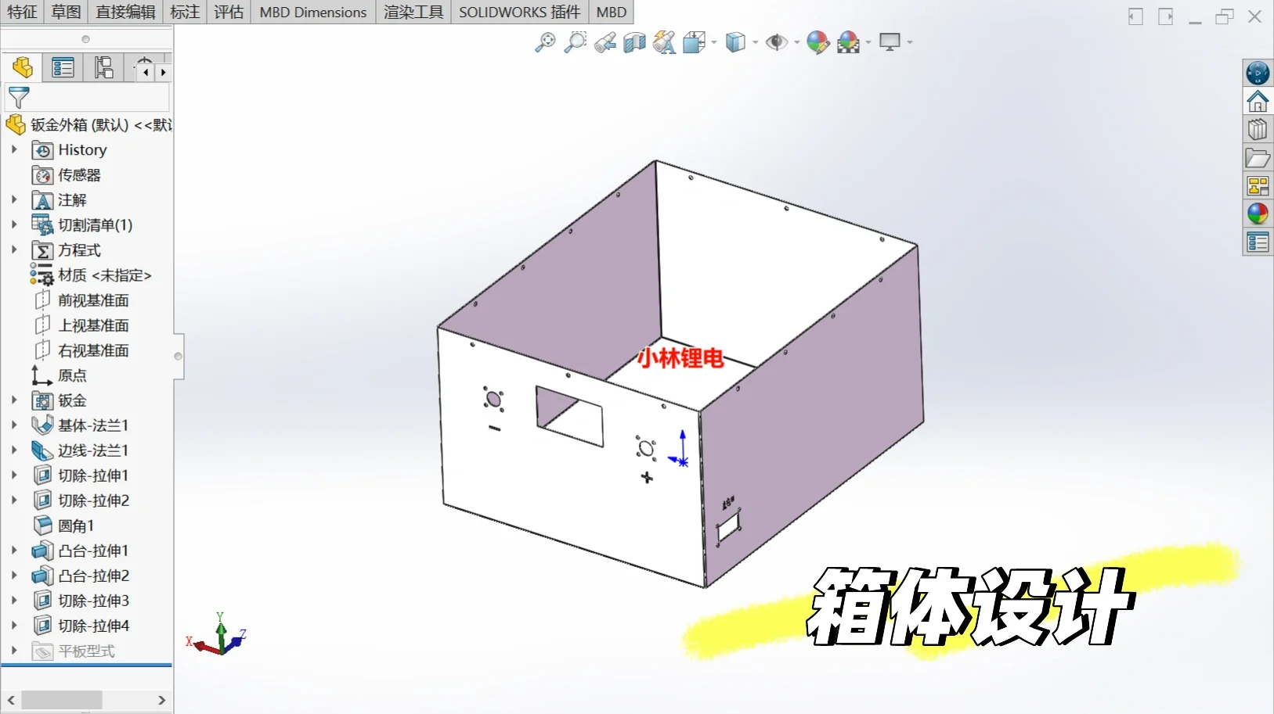Click the View Orientation cube icon

point(694,42)
